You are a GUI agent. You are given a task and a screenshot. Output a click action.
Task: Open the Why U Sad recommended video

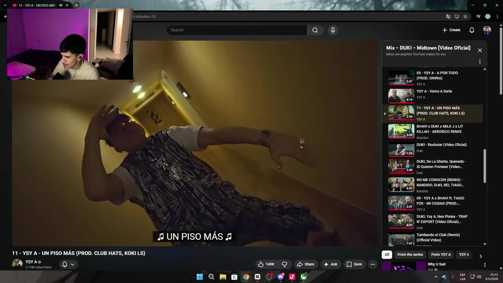point(436,264)
